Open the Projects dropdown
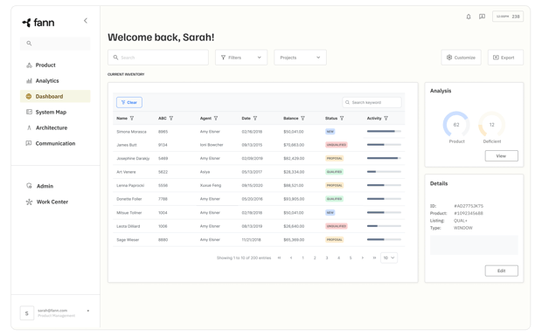Screen dimensions: 542x336 300,58
